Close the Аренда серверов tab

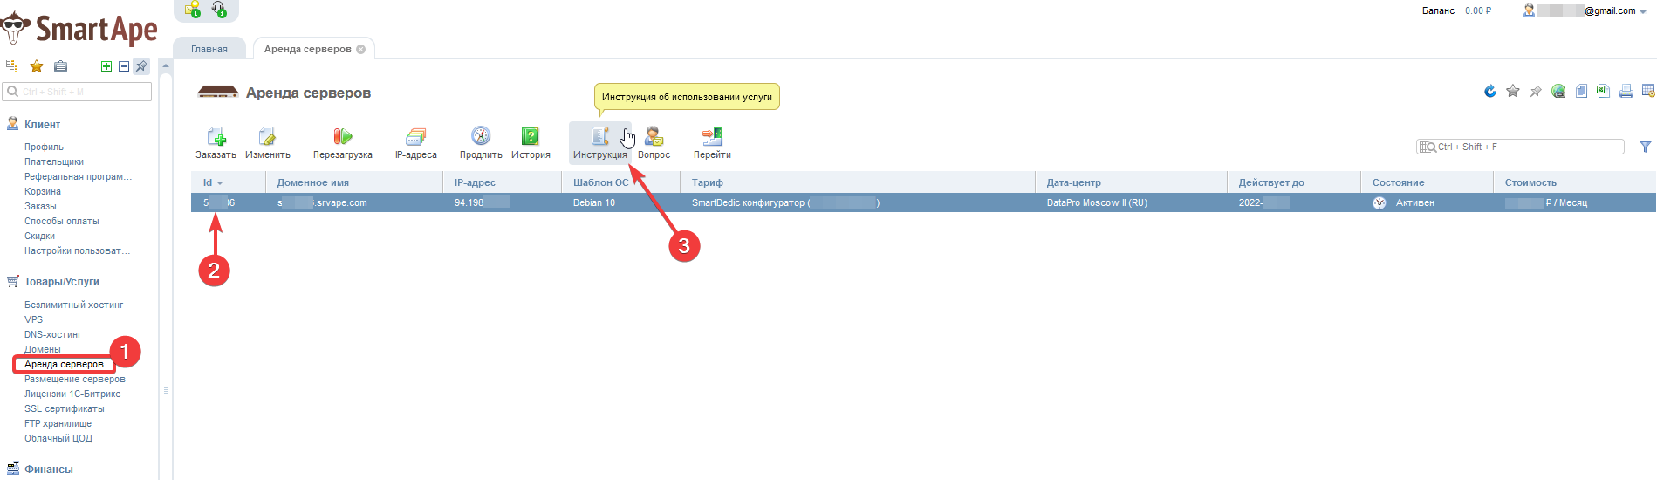click(x=360, y=49)
